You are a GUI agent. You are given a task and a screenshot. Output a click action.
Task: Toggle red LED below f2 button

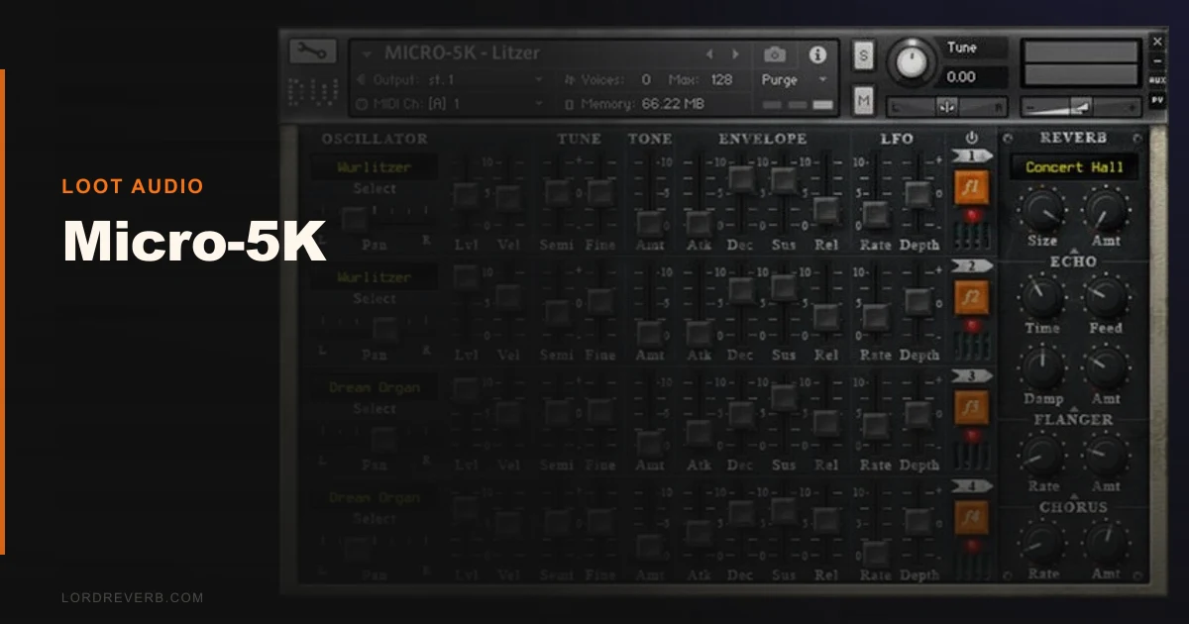pyautogui.click(x=971, y=325)
